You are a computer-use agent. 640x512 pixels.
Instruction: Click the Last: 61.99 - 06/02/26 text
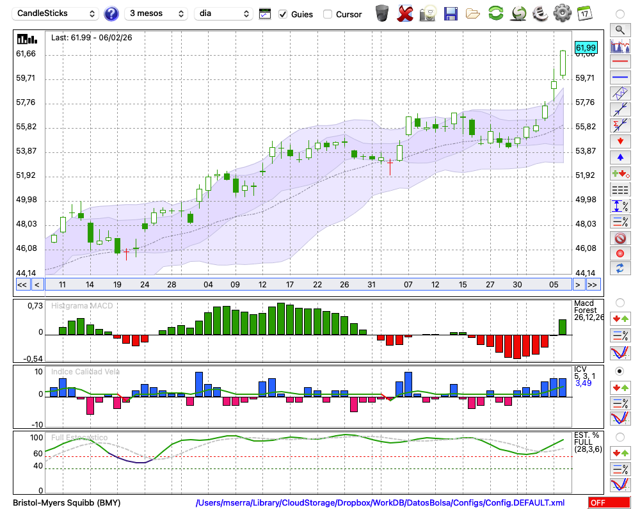[x=92, y=38]
